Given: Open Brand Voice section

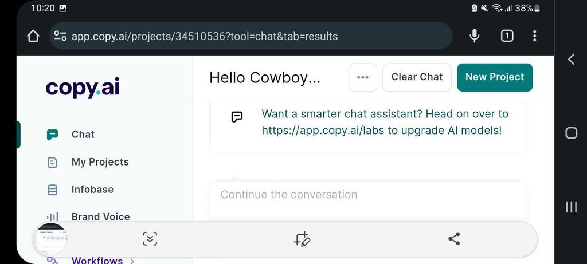Looking at the screenshot, I should click(100, 217).
